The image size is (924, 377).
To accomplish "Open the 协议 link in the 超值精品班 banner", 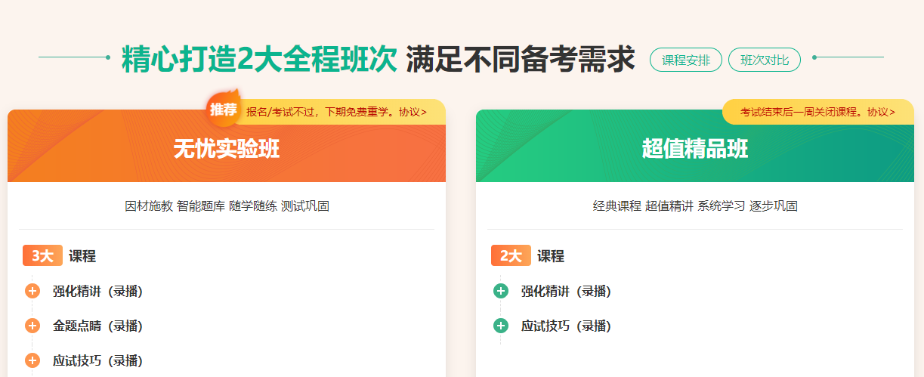I will pos(881,112).
